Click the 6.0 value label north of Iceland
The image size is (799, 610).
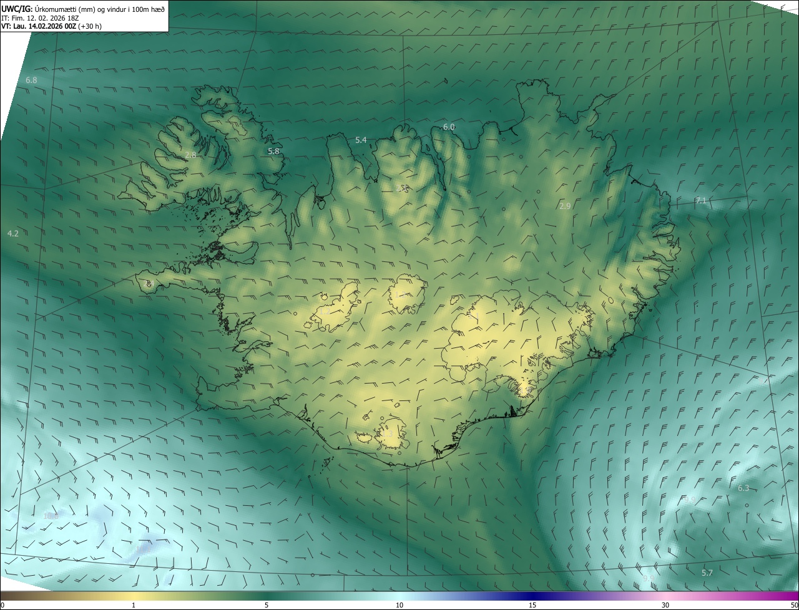click(x=449, y=127)
